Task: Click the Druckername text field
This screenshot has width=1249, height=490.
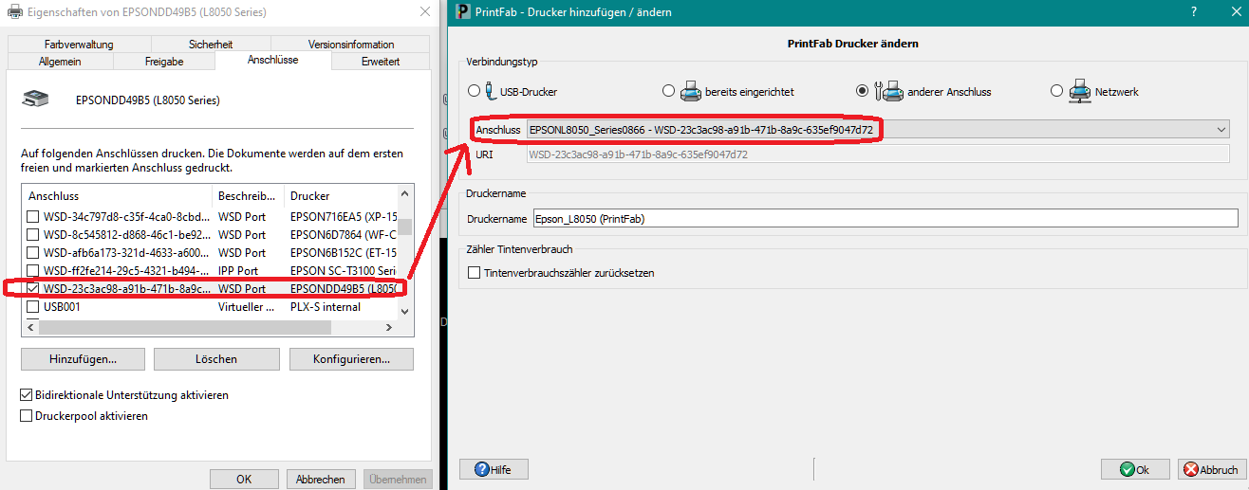Action: 885,218
